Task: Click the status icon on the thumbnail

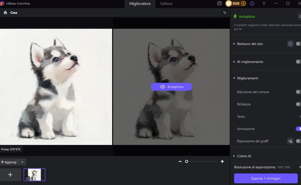Action: click(x=27, y=179)
